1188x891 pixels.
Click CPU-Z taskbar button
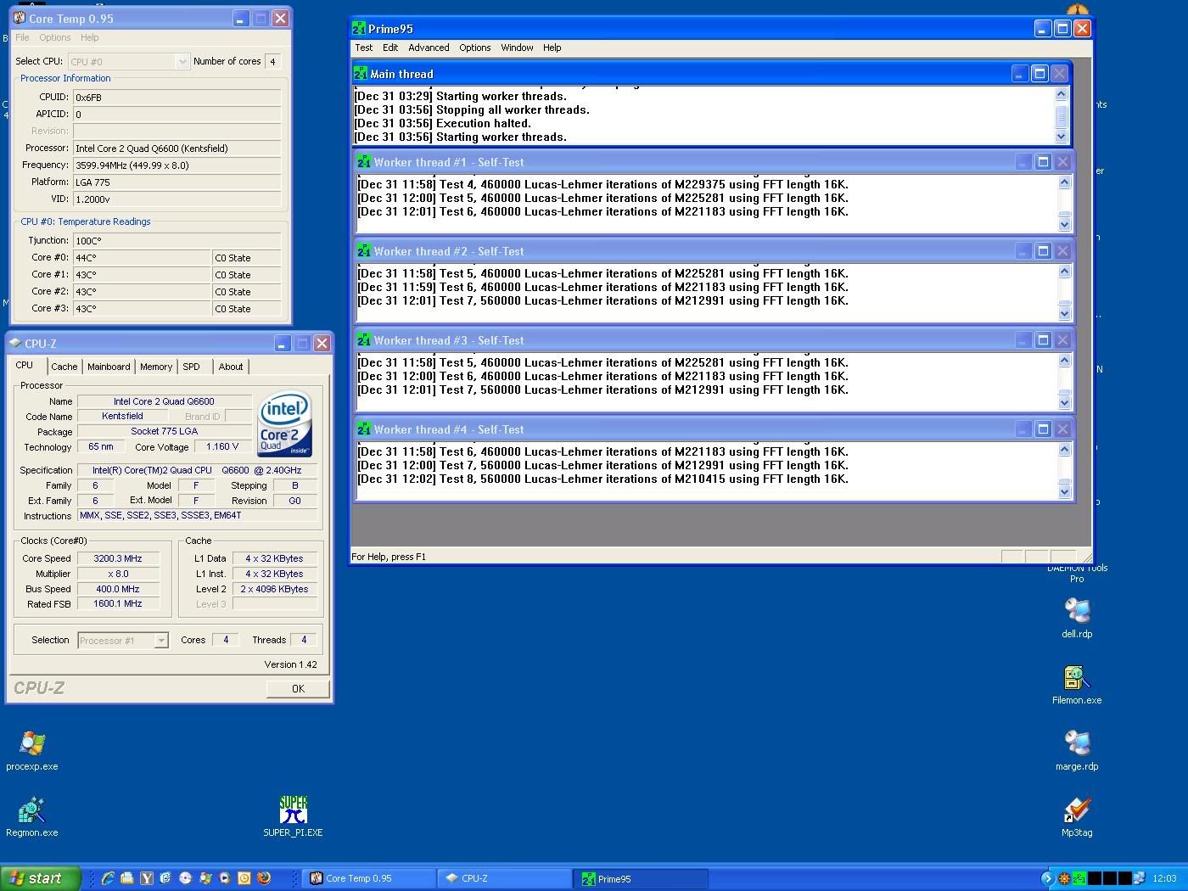504,878
